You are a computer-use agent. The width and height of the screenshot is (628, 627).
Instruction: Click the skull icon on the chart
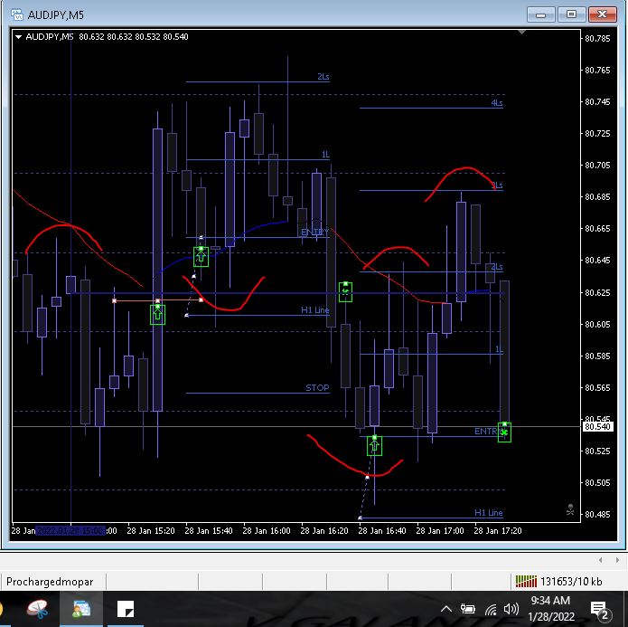(570, 509)
